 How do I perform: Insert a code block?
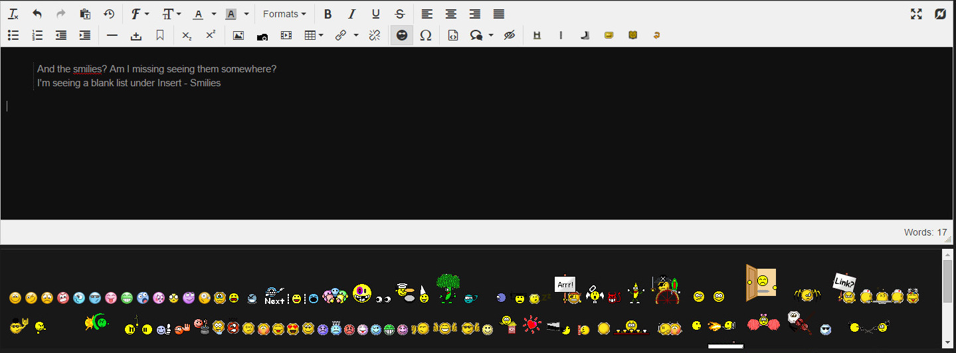(453, 36)
